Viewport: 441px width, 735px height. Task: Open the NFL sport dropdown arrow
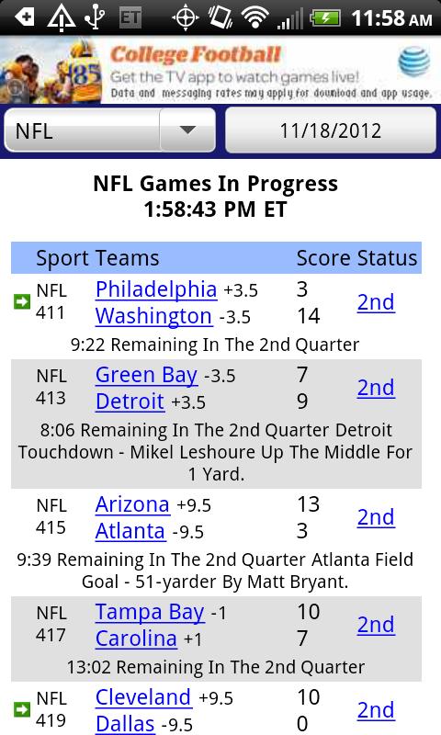(187, 130)
